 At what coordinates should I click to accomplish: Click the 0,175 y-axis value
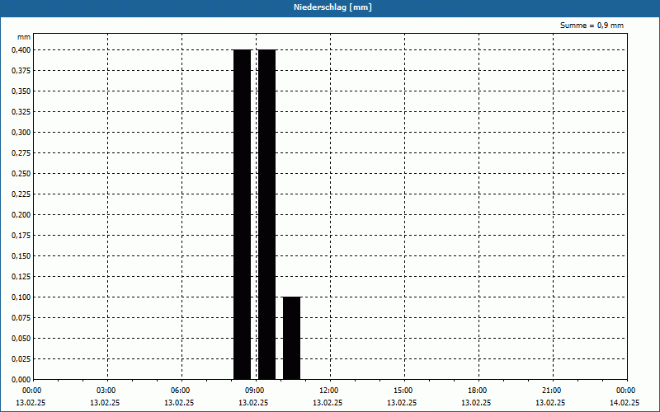tap(21, 236)
